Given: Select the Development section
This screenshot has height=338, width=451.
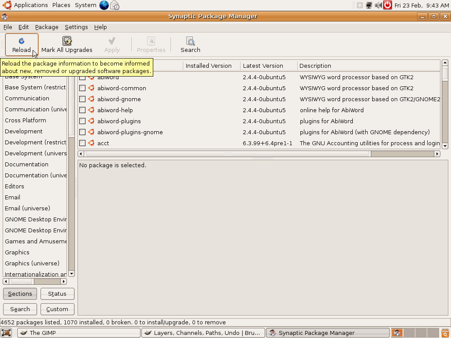Looking at the screenshot, I should pos(24,131).
